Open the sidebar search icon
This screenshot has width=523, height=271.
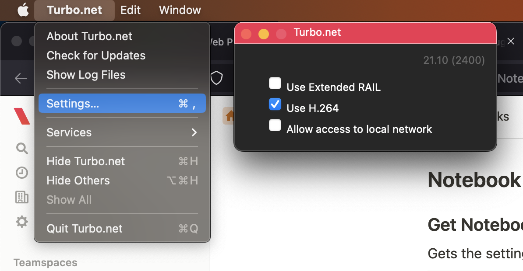[x=22, y=148]
